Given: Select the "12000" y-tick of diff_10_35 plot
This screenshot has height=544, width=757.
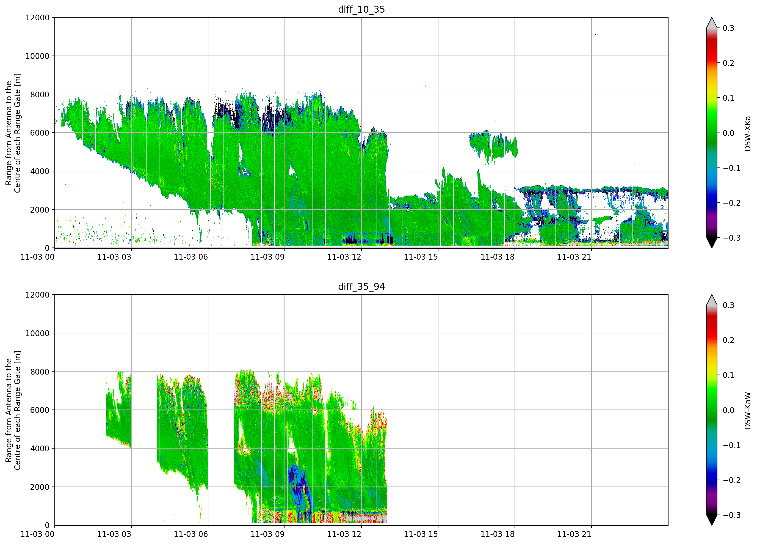Looking at the screenshot, I should [37, 18].
